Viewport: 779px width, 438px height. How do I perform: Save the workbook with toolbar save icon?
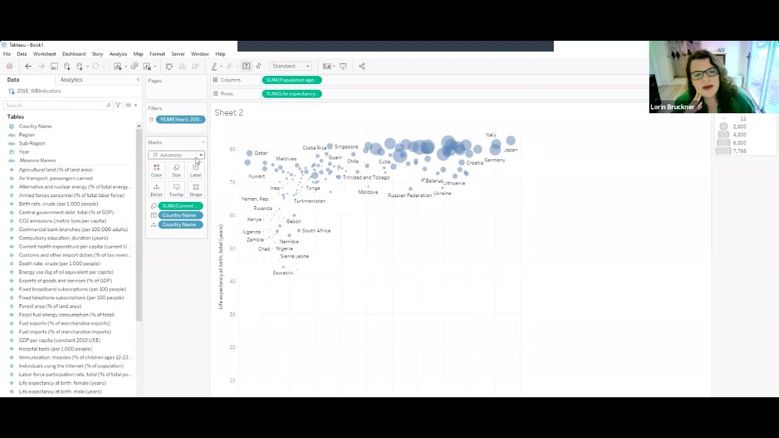(x=54, y=66)
